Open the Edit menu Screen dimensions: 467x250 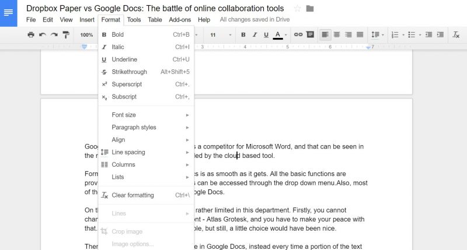tap(48, 20)
